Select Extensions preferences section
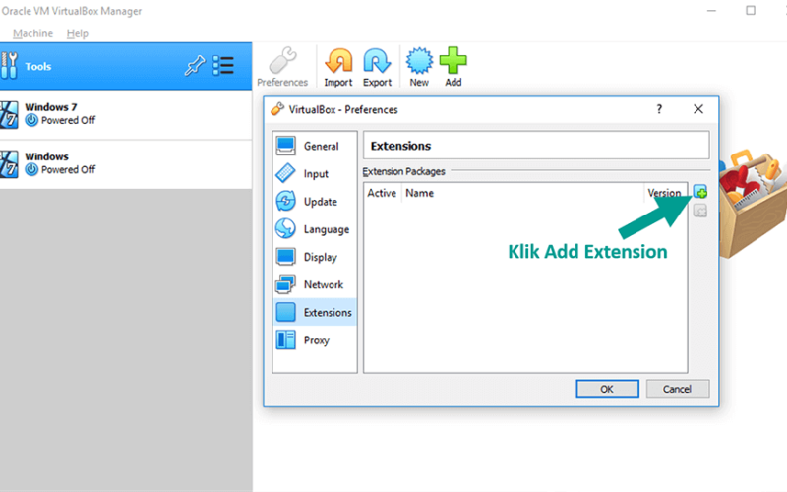Screen dimensions: 787x492 tap(315, 312)
